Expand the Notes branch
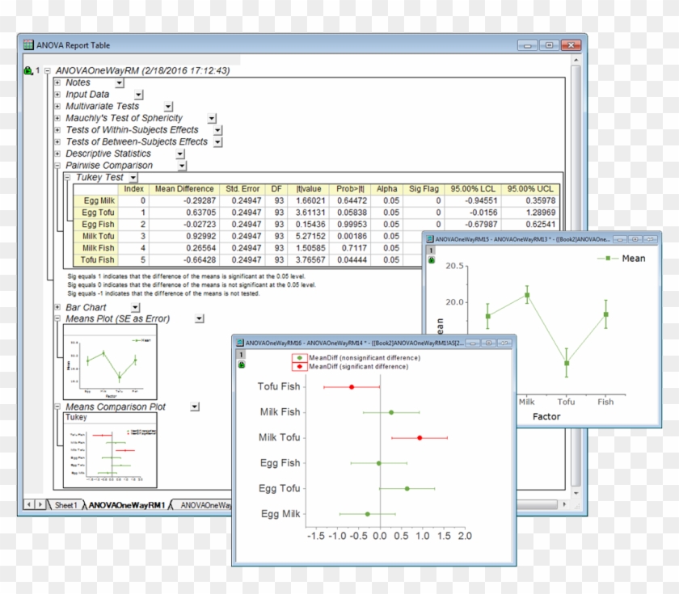 (x=56, y=82)
